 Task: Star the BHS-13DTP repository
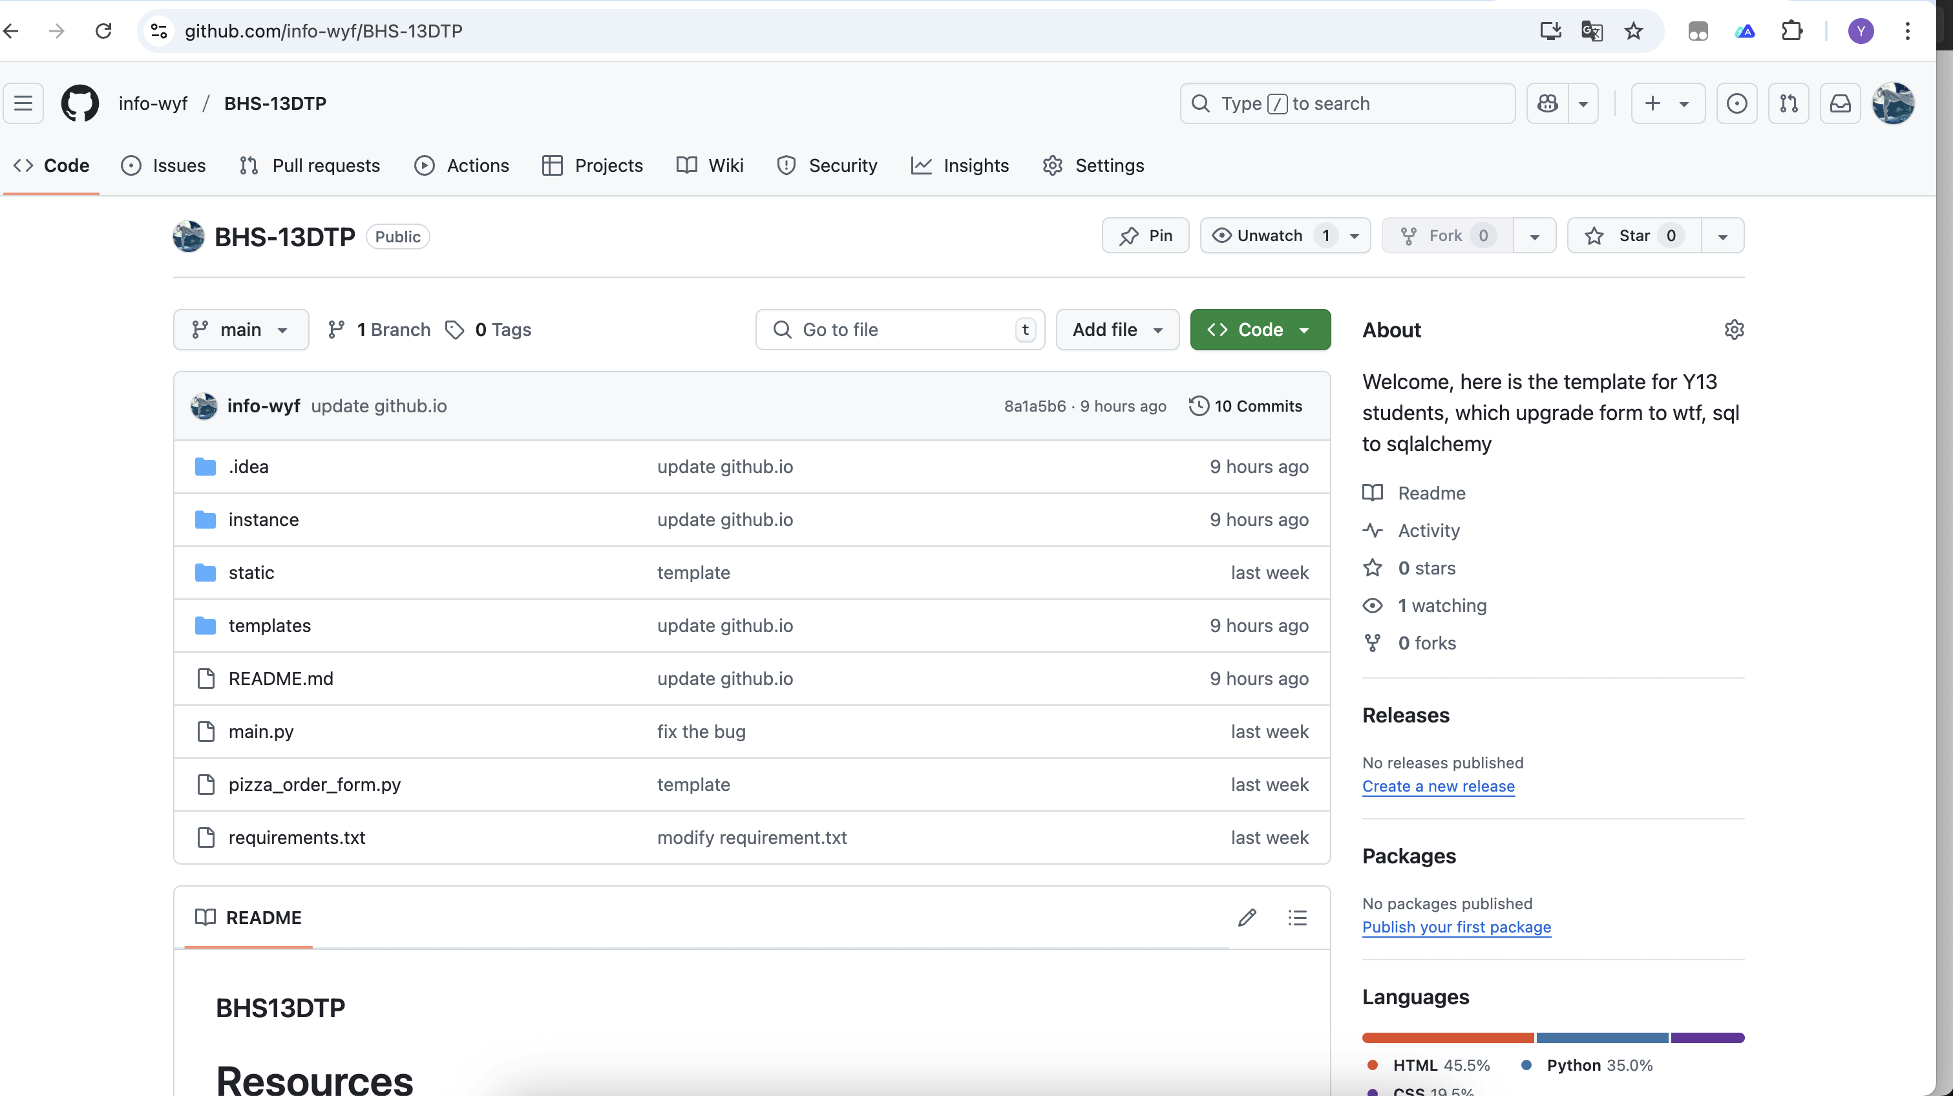click(1634, 236)
